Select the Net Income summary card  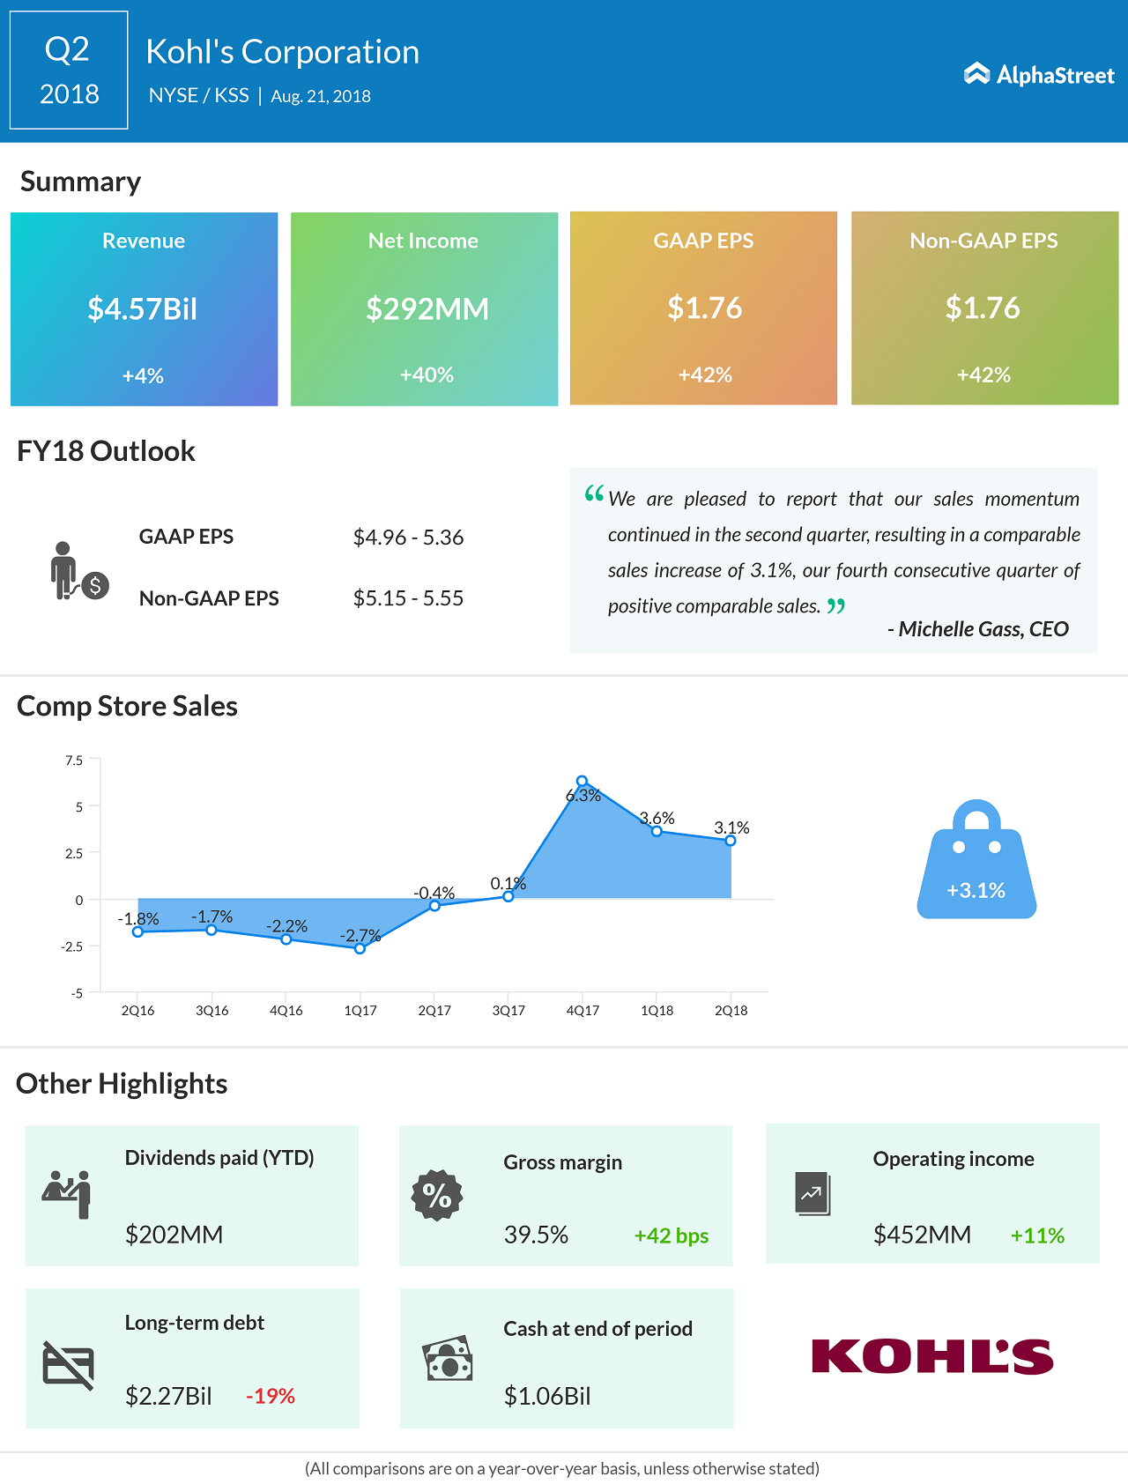click(x=424, y=308)
